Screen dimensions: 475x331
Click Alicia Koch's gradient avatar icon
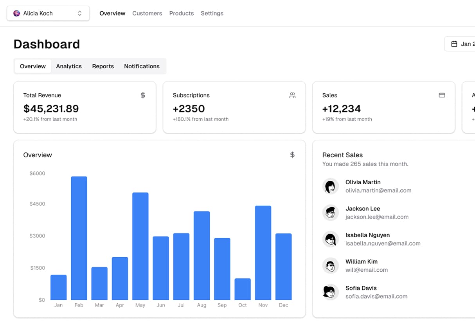pos(16,13)
